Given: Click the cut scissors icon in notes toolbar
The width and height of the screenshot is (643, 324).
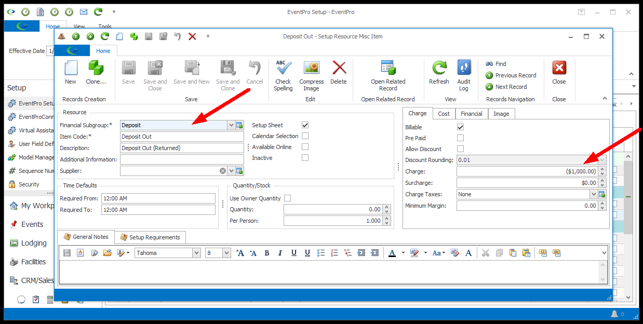Looking at the screenshot, I should [486, 253].
